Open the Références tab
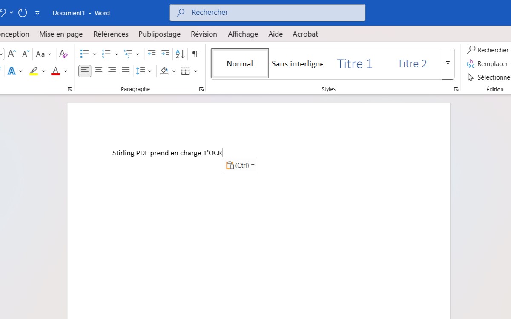511x319 pixels. tap(111, 34)
